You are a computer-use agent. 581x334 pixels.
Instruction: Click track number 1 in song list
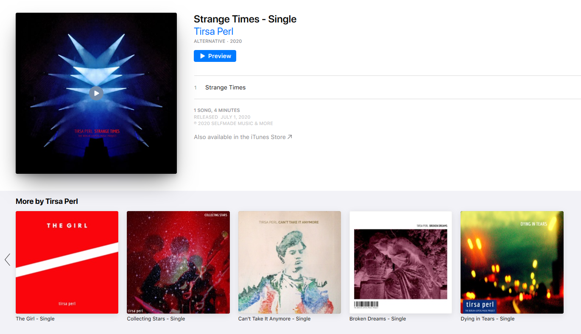click(196, 88)
